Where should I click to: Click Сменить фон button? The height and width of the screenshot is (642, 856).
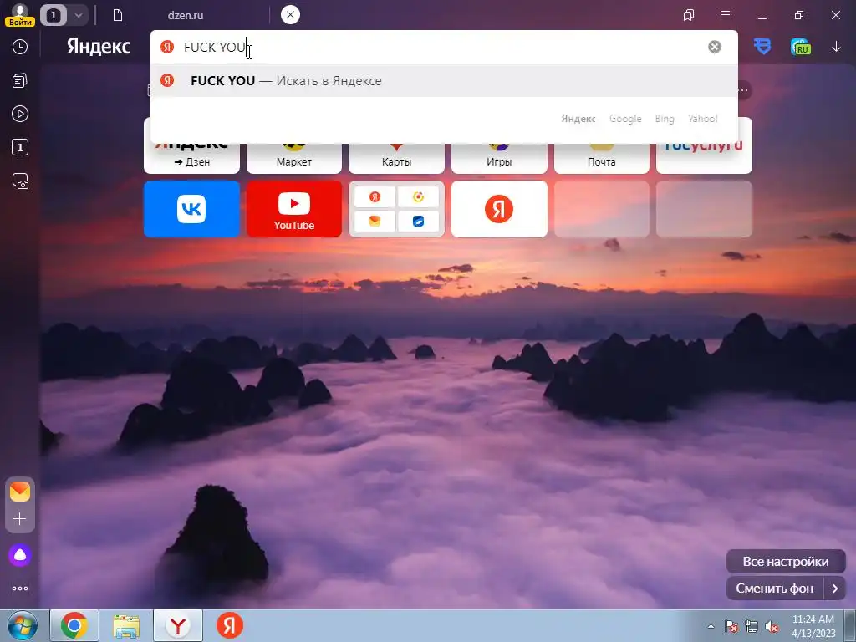pyautogui.click(x=775, y=588)
